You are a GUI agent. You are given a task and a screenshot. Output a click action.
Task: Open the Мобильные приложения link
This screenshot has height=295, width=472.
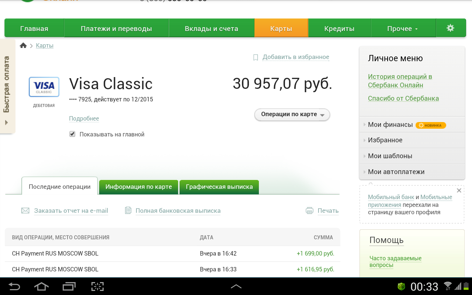(x=410, y=201)
